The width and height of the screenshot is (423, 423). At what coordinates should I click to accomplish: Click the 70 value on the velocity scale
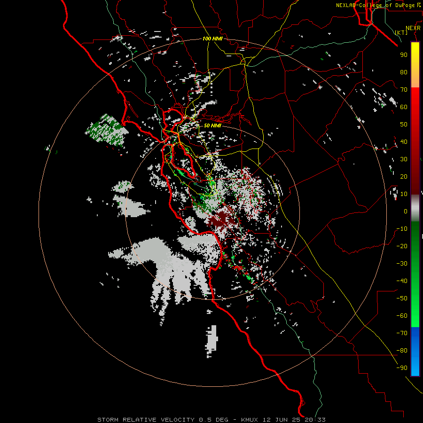pos(404,90)
